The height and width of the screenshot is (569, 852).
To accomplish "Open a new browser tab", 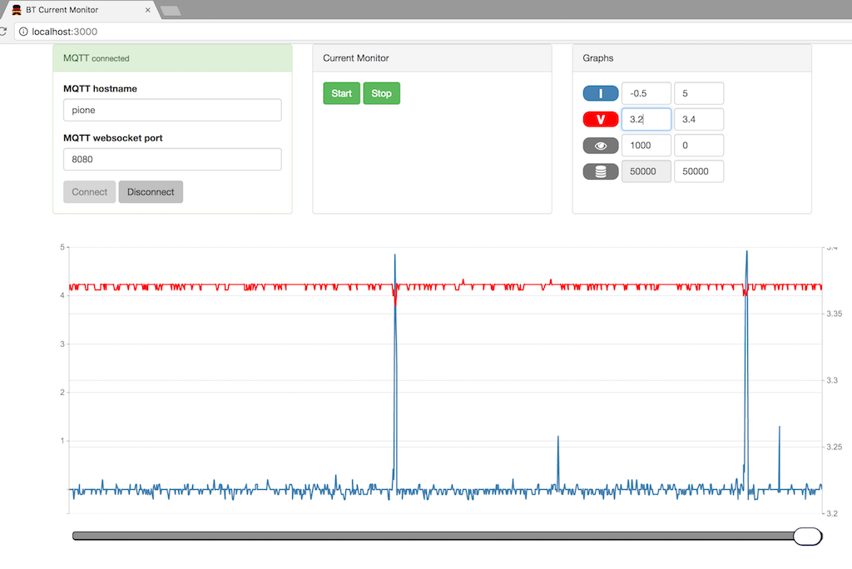I will (x=171, y=11).
